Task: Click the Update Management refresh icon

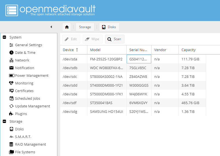Action: tap(11, 106)
